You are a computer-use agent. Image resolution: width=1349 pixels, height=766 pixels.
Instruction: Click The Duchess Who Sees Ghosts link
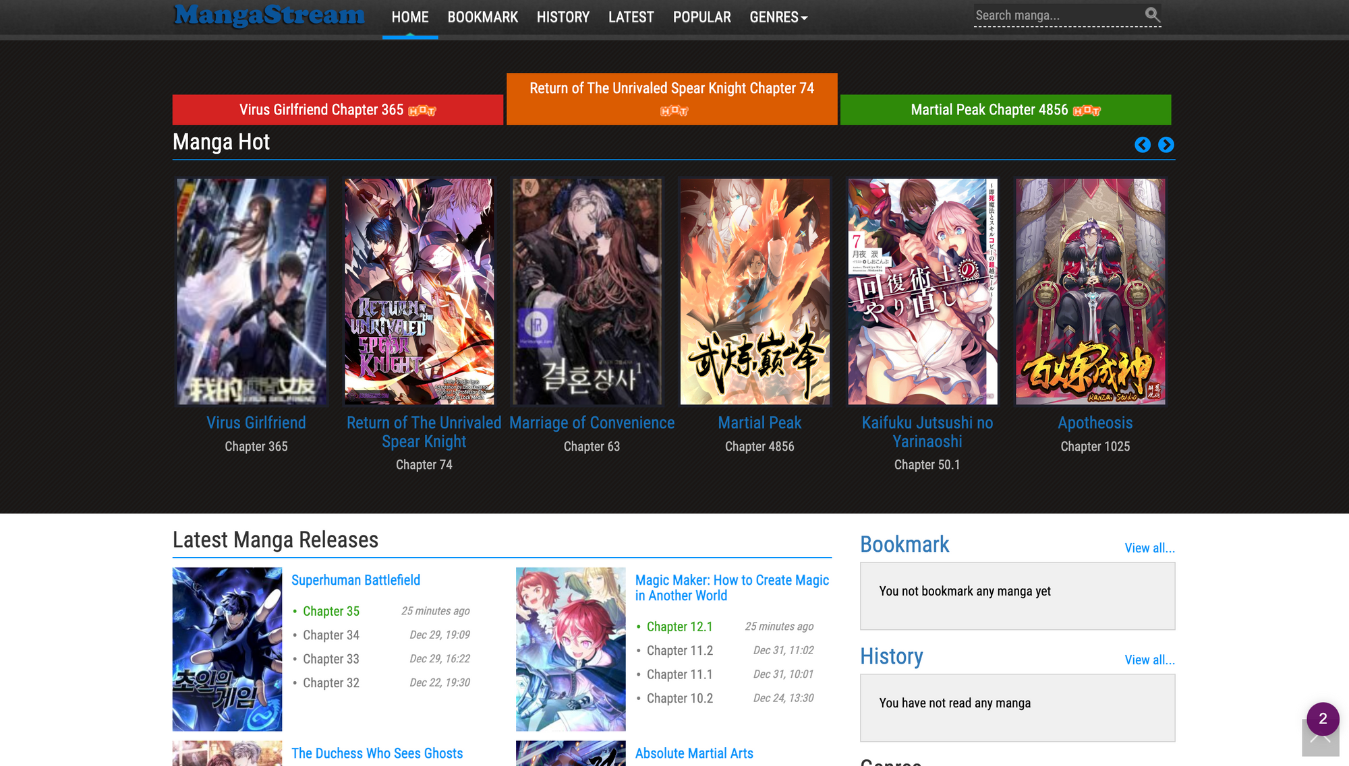[377, 753]
